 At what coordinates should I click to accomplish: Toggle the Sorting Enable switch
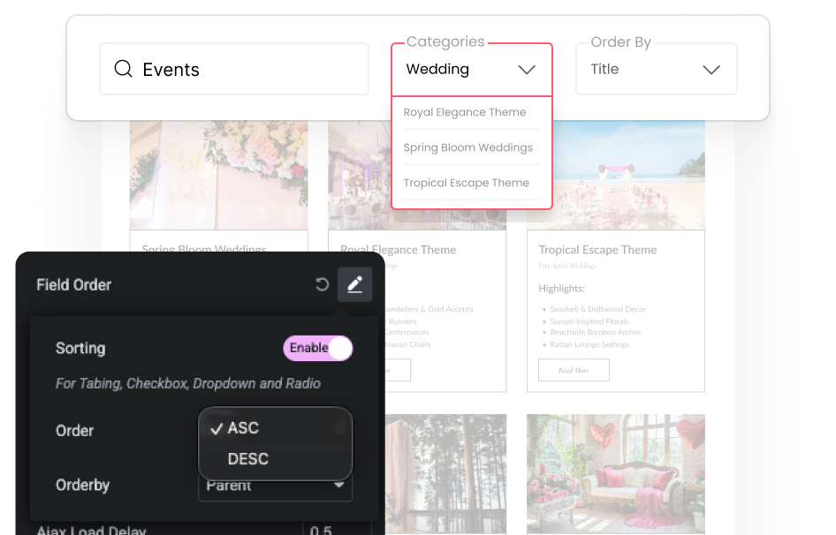tap(318, 348)
